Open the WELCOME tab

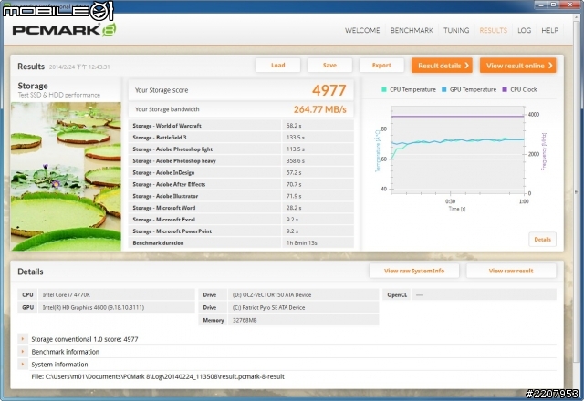pyautogui.click(x=362, y=30)
